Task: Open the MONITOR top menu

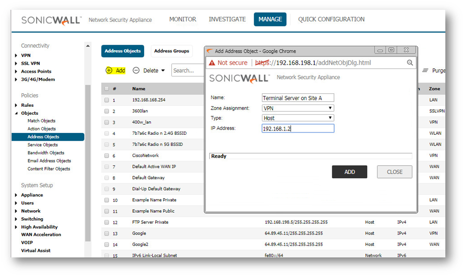Action: pyautogui.click(x=182, y=19)
